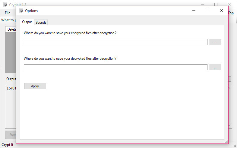
Task: Click the Options dialog title bar icon
Action: (21, 11)
